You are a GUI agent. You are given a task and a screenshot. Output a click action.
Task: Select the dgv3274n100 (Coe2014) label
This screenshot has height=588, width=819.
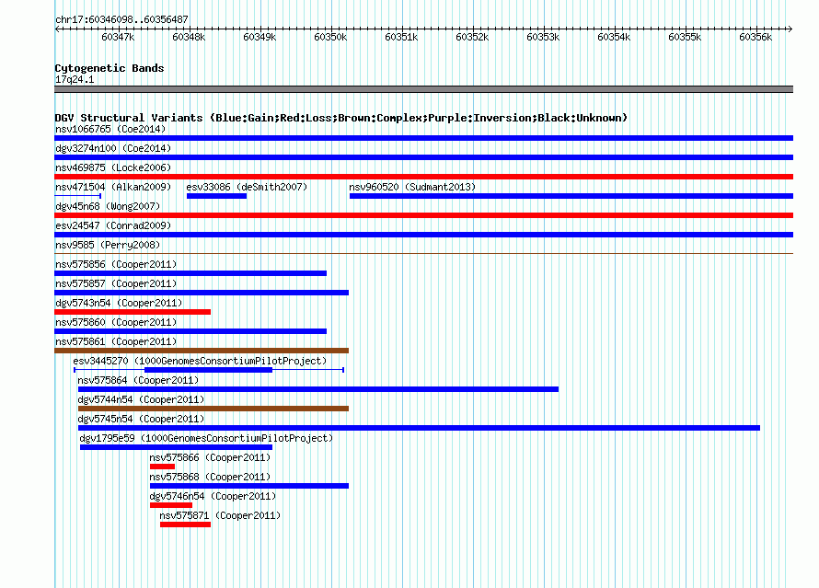(113, 148)
